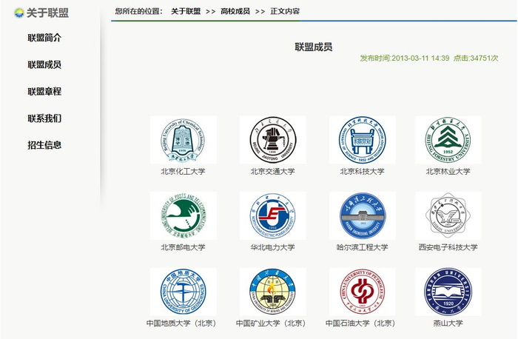
Task: Click the 北京科技大学 caption
Action: pyautogui.click(x=363, y=172)
